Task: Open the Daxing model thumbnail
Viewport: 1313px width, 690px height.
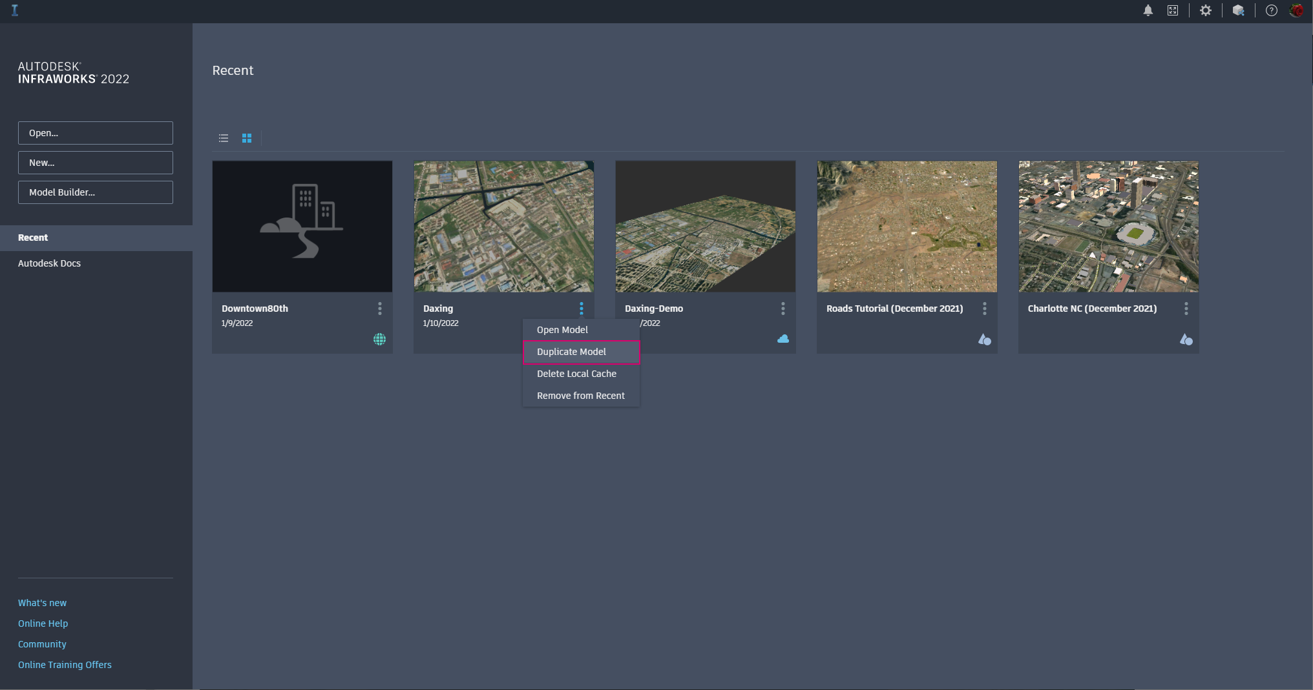Action: tap(504, 227)
